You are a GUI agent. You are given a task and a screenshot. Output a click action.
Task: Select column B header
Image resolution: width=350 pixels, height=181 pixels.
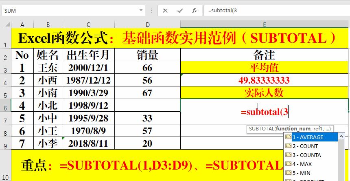pos(48,24)
